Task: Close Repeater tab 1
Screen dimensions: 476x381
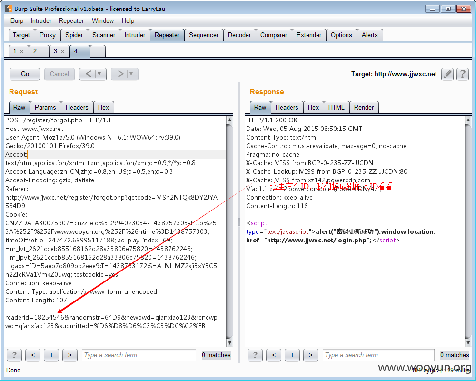Action: pyautogui.click(x=21, y=51)
